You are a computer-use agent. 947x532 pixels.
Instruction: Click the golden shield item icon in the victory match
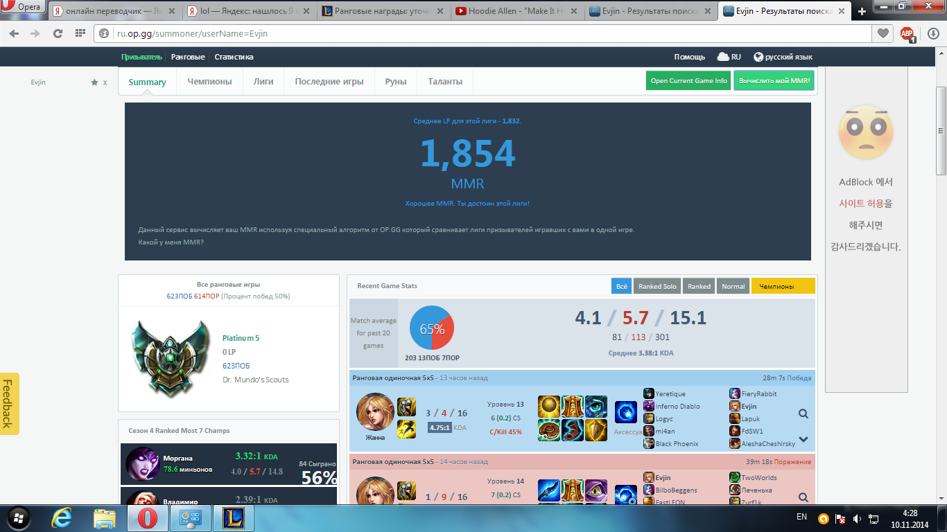(596, 430)
